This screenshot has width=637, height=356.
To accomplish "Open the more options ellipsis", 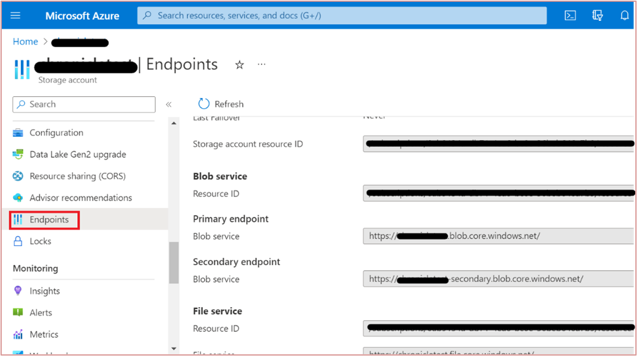I will pos(262,65).
